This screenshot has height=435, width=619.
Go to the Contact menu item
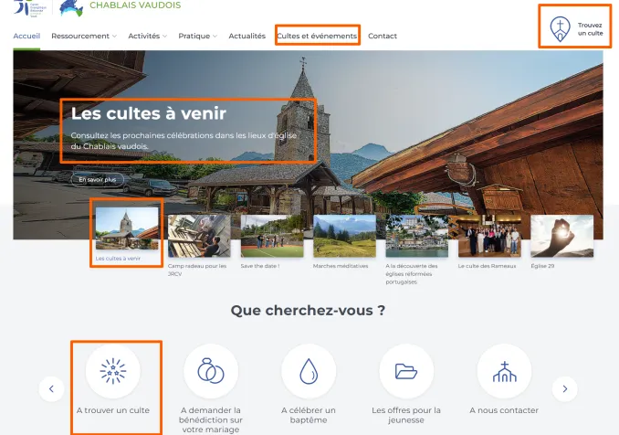383,37
